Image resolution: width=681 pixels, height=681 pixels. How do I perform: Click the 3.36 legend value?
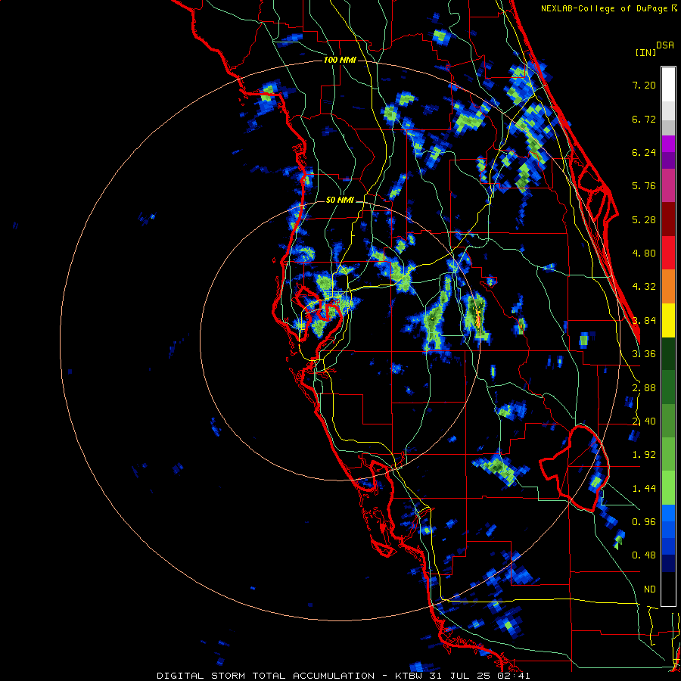coord(644,354)
